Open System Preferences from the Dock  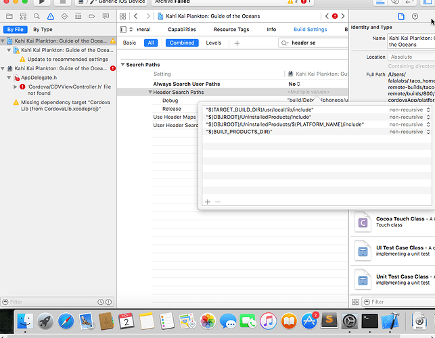click(350, 321)
